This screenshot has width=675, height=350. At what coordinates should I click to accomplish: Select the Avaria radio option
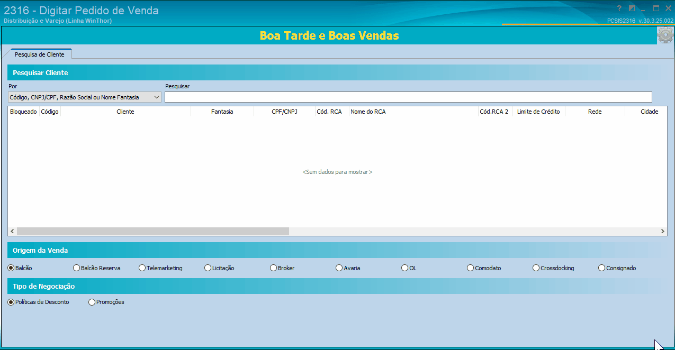click(348, 268)
